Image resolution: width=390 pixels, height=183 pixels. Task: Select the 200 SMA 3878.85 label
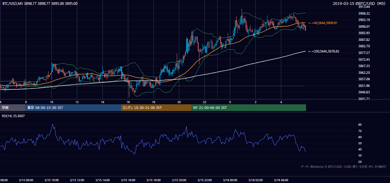324,51
